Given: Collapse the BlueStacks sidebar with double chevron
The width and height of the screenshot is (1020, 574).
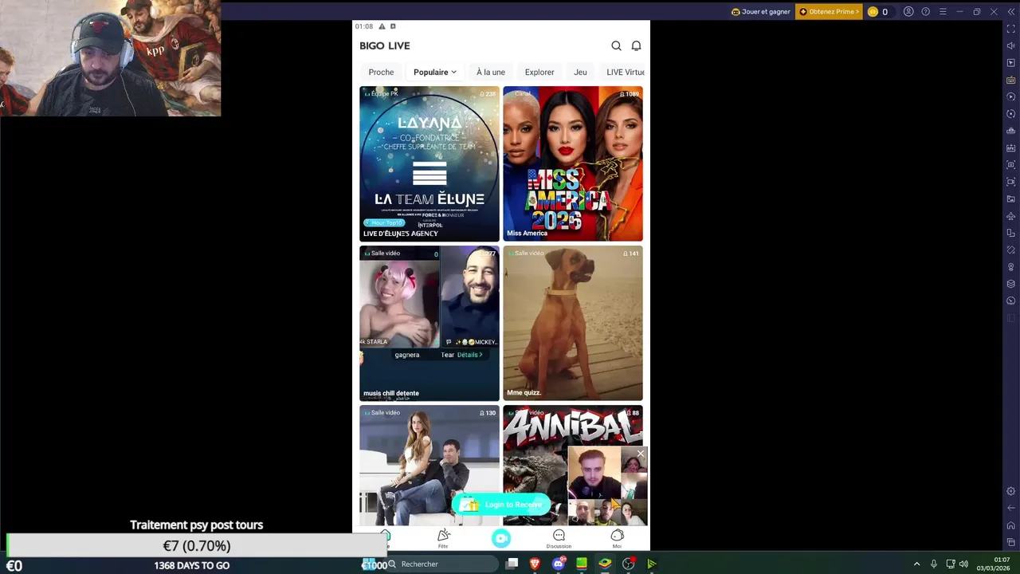Looking at the screenshot, I should (x=1010, y=12).
